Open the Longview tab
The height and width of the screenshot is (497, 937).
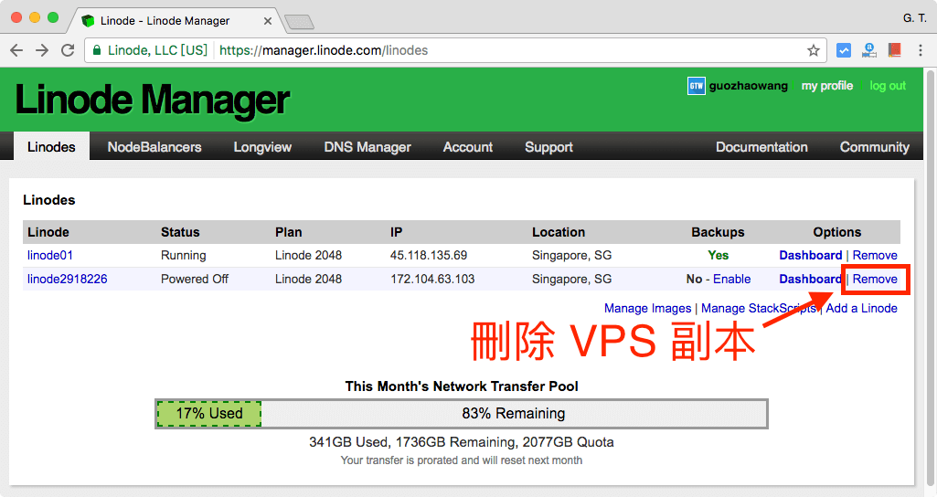point(262,147)
